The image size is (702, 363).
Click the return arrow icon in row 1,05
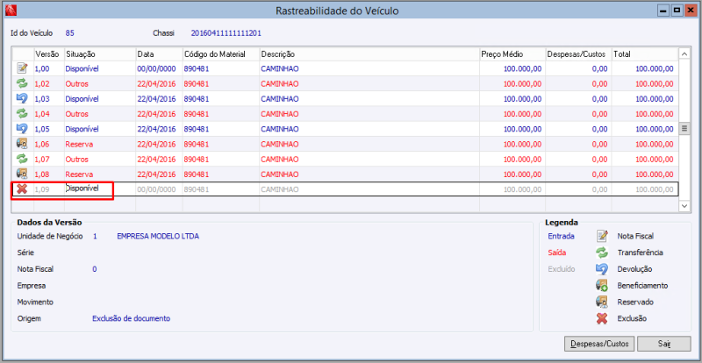tap(22, 129)
